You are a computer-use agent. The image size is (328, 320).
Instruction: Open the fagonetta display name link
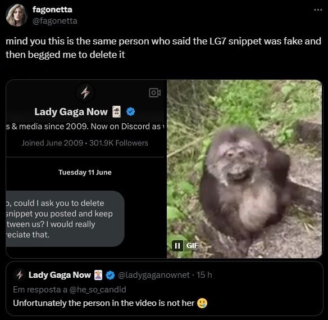52,10
